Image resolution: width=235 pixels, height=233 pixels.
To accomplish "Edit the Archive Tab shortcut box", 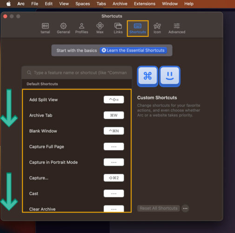I will click(114, 115).
